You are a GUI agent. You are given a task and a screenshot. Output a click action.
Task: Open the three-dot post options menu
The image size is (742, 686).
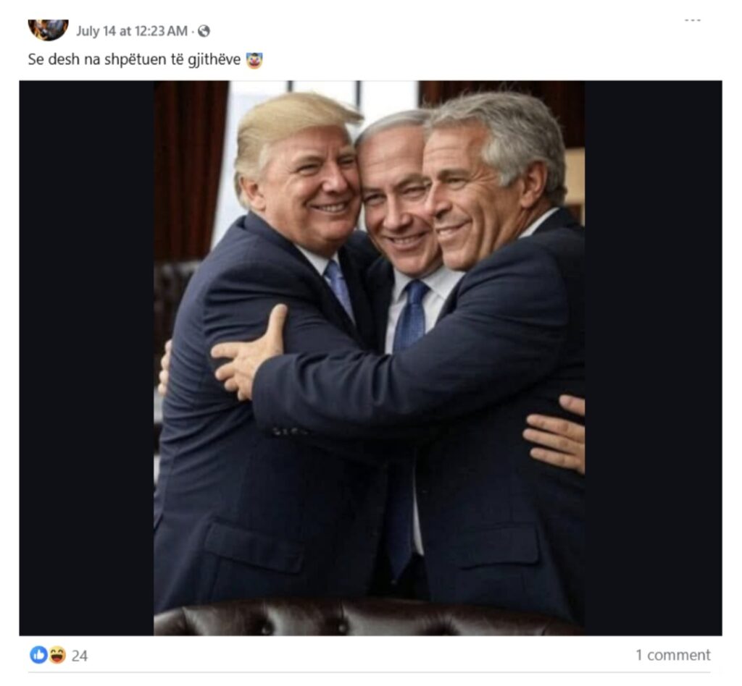coord(692,20)
